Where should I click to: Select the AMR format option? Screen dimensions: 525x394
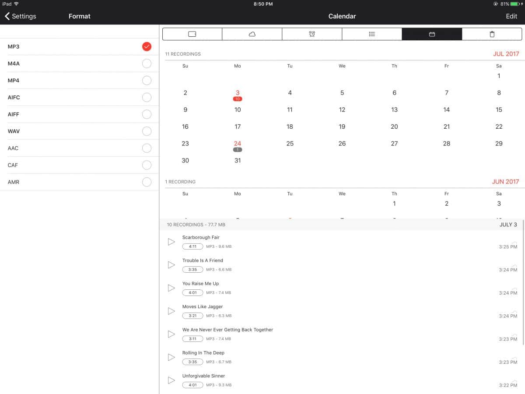(147, 182)
